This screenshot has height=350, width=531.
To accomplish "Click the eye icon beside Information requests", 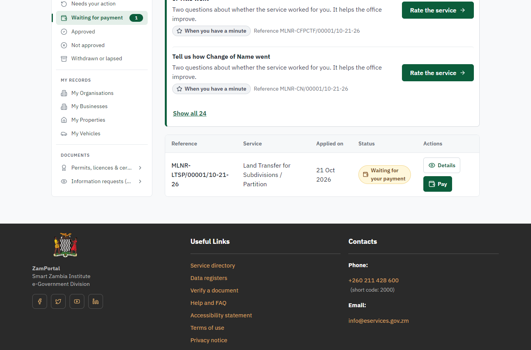I will (x=64, y=182).
